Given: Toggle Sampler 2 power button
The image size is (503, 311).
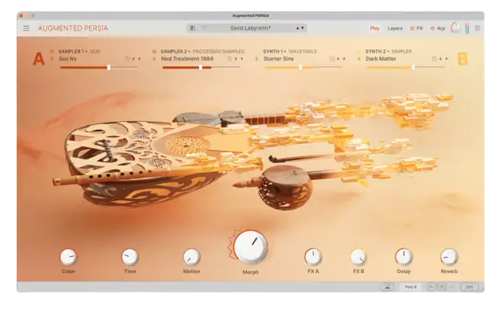Looking at the screenshot, I should tap(154, 51).
